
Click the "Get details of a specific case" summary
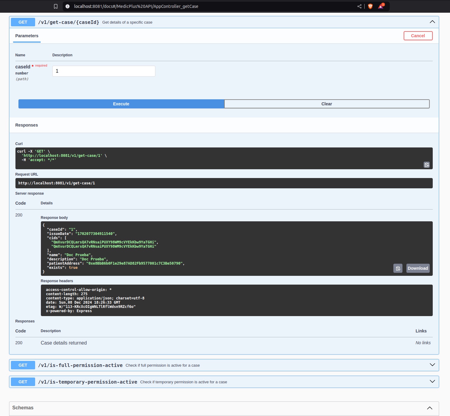point(127,22)
